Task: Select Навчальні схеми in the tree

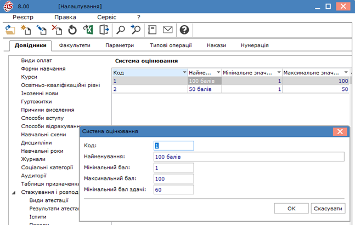Action: coord(43,135)
